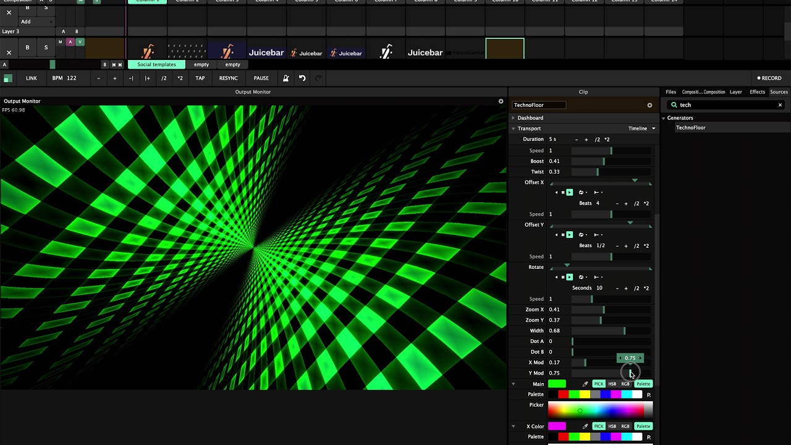Viewport: 791px width, 445px height.
Task: Select red swatch in Main palette
Action: (x=563, y=394)
